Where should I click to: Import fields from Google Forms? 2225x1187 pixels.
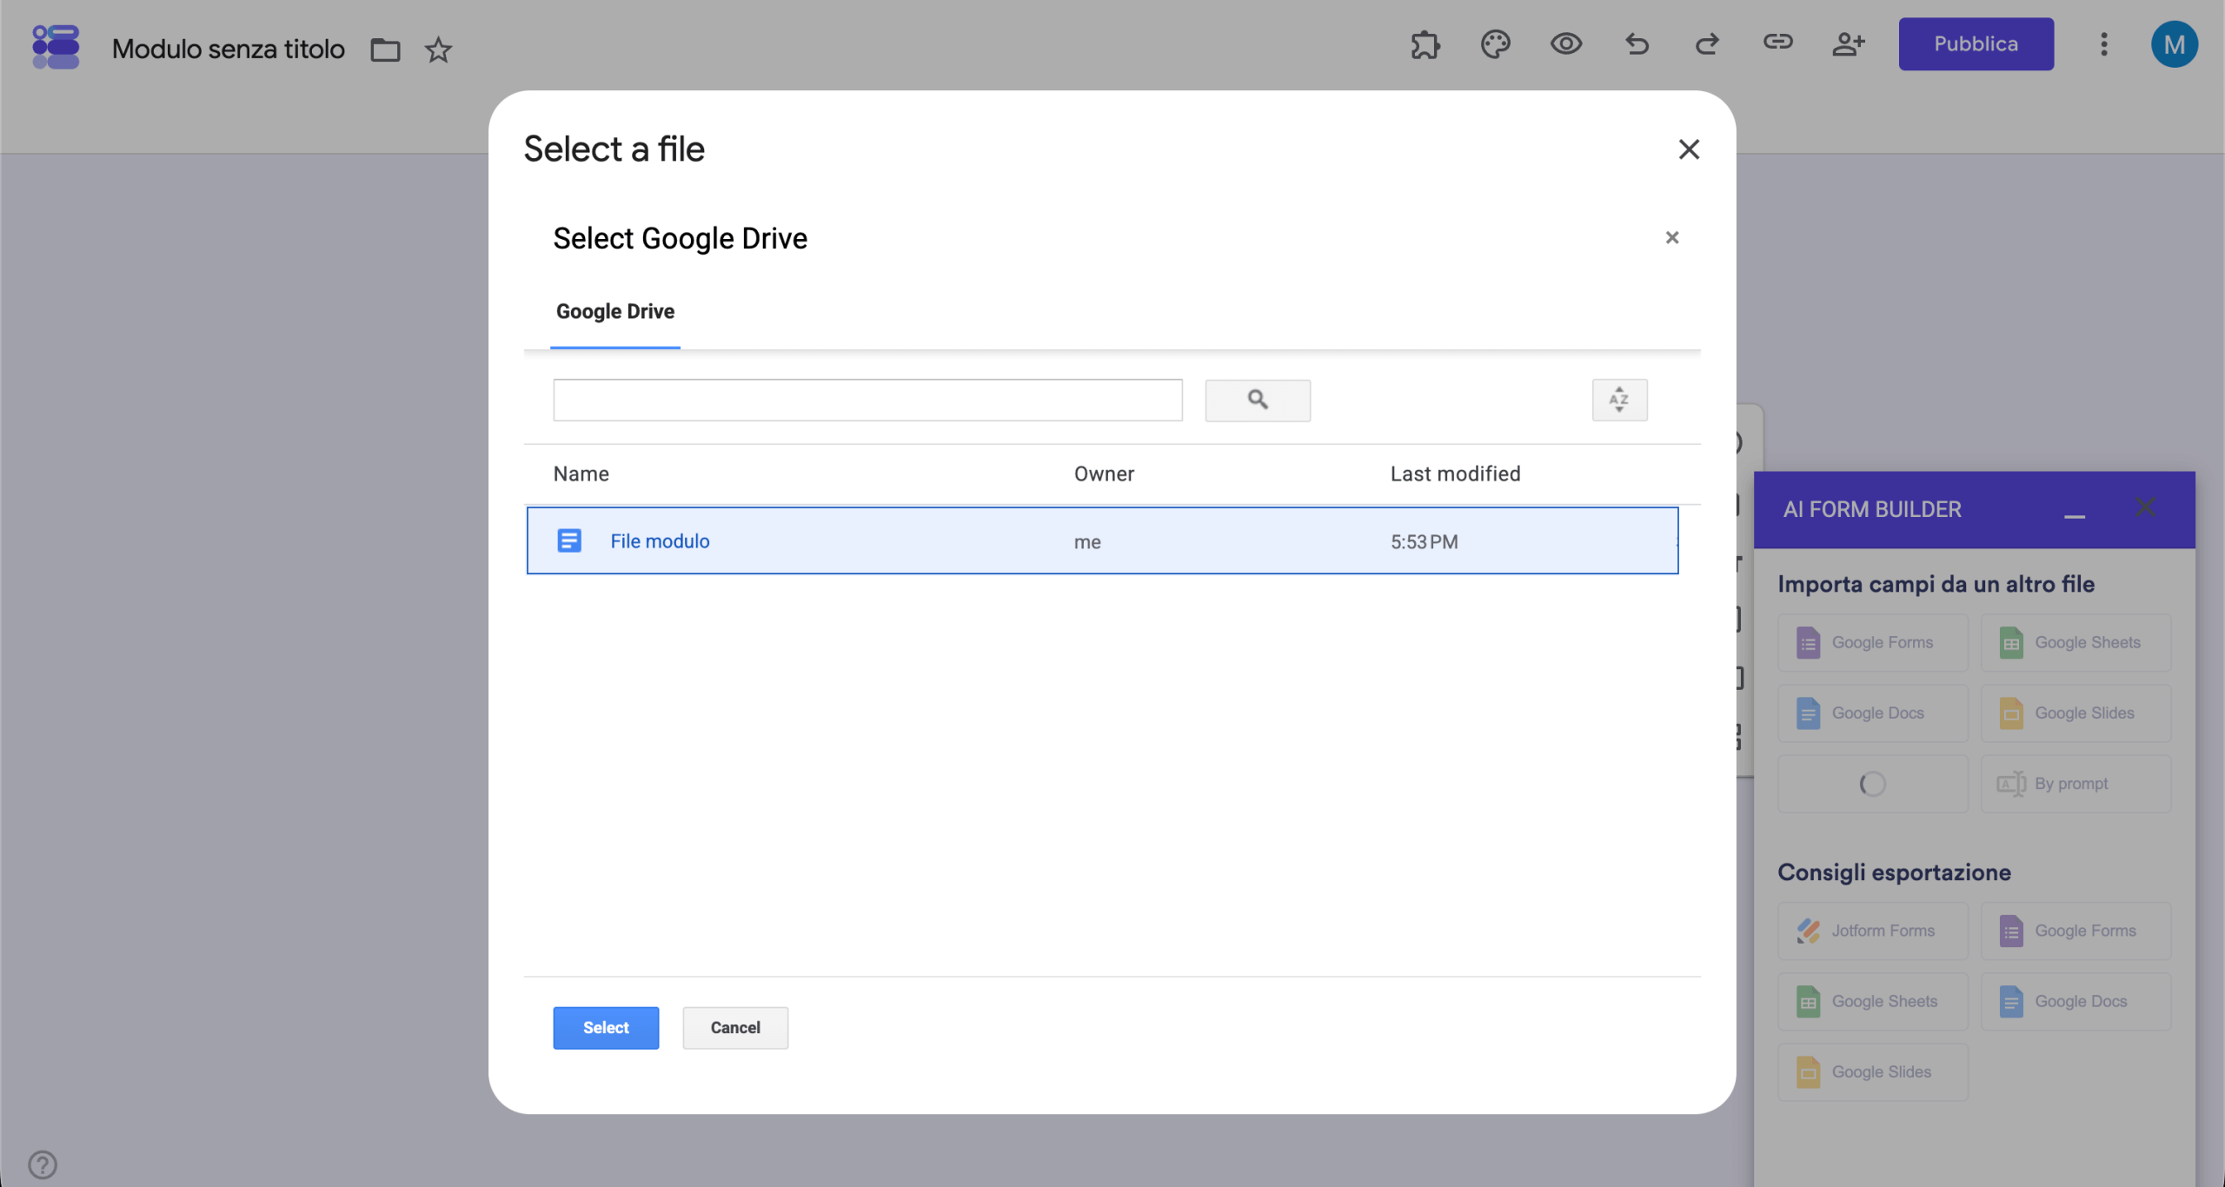click(x=1873, y=642)
